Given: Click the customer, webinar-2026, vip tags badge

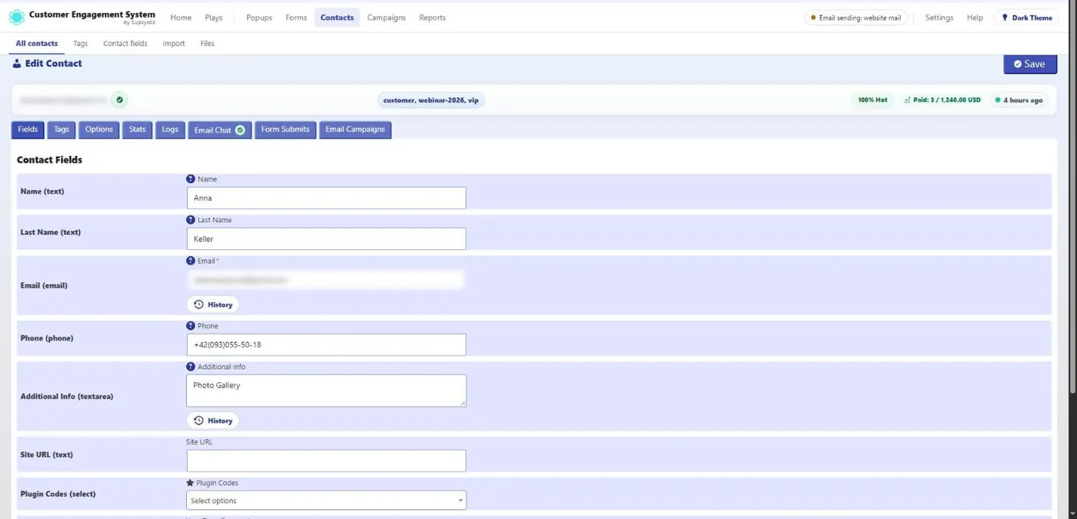Looking at the screenshot, I should click(x=431, y=100).
